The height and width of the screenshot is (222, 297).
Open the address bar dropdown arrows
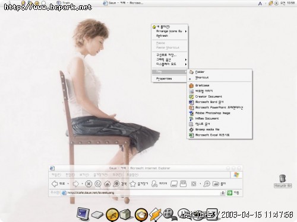click(223, 192)
